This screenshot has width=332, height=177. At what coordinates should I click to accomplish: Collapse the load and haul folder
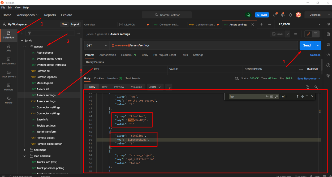pos(24,156)
